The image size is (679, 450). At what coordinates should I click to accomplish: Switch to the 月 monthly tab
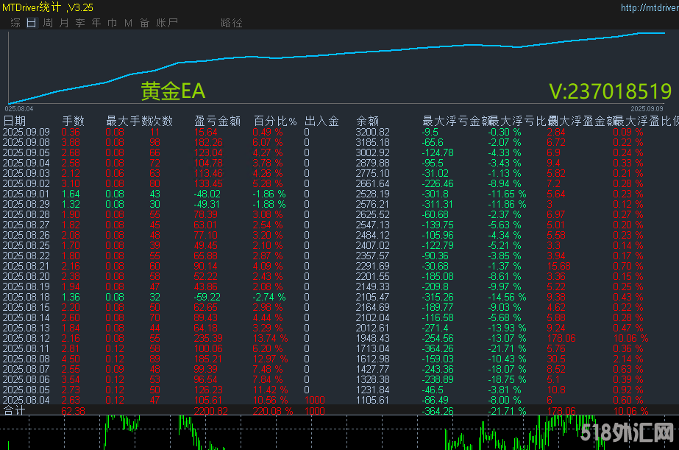[64, 23]
